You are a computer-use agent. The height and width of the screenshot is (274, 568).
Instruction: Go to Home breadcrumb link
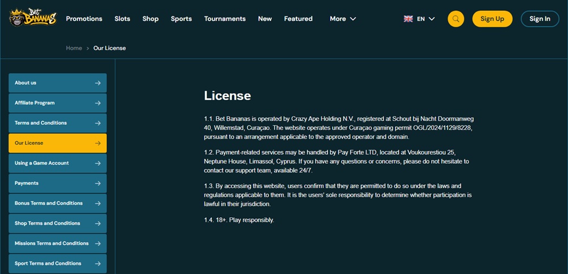point(74,48)
